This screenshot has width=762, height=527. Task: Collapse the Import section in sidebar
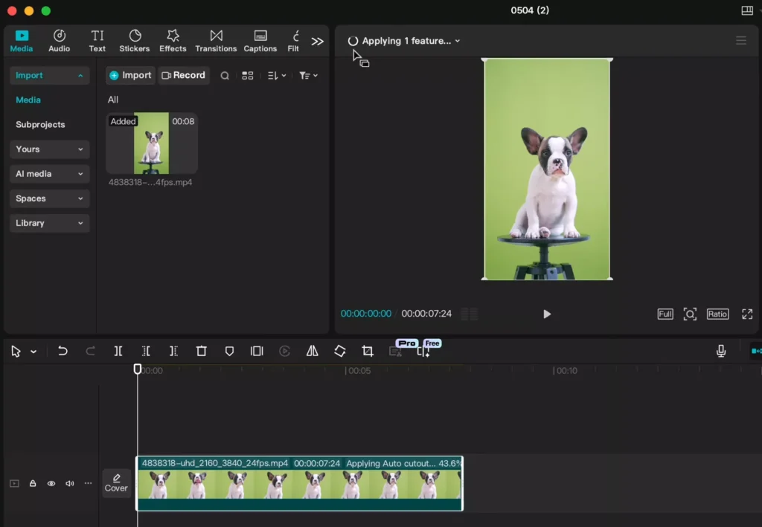[50, 75]
